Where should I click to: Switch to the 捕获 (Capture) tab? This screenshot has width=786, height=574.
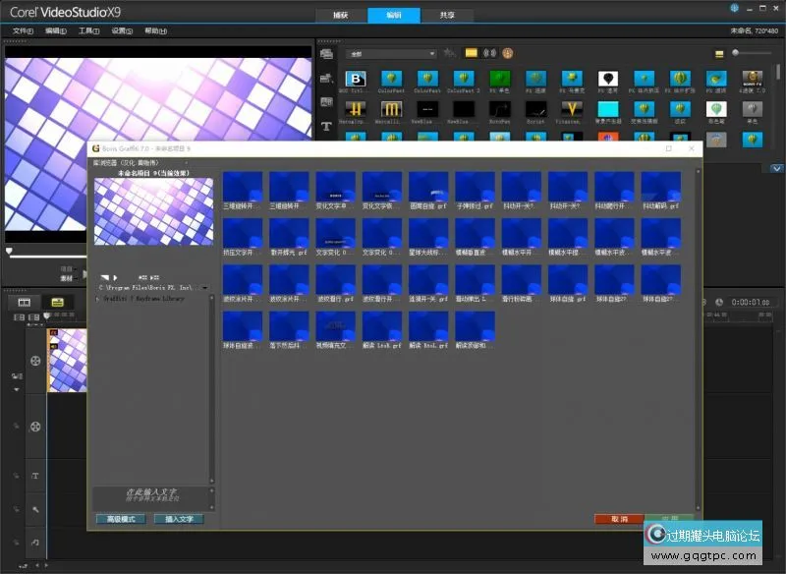(340, 15)
